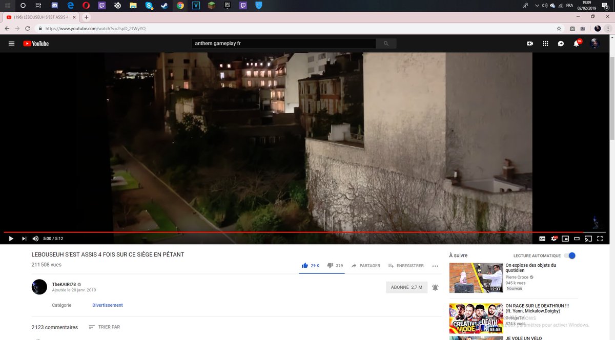615x340 pixels.
Task: Mute the video player volume
Action: point(35,239)
